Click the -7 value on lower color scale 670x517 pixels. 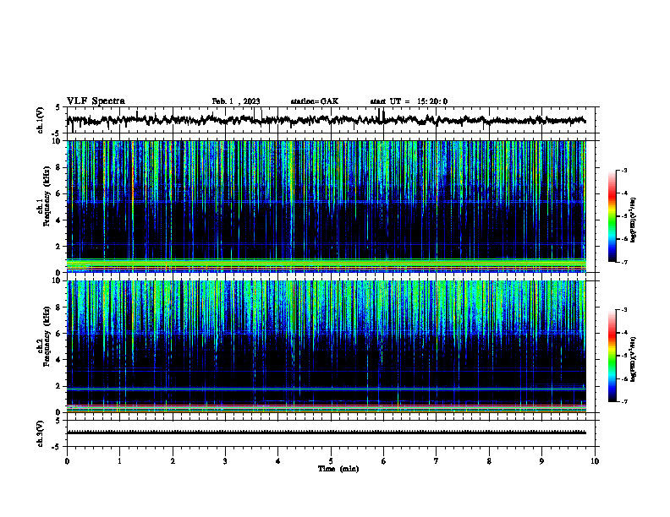click(624, 401)
